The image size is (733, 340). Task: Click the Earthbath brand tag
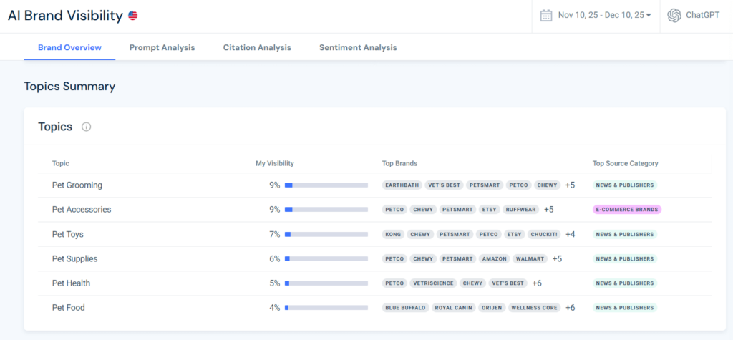click(x=402, y=185)
